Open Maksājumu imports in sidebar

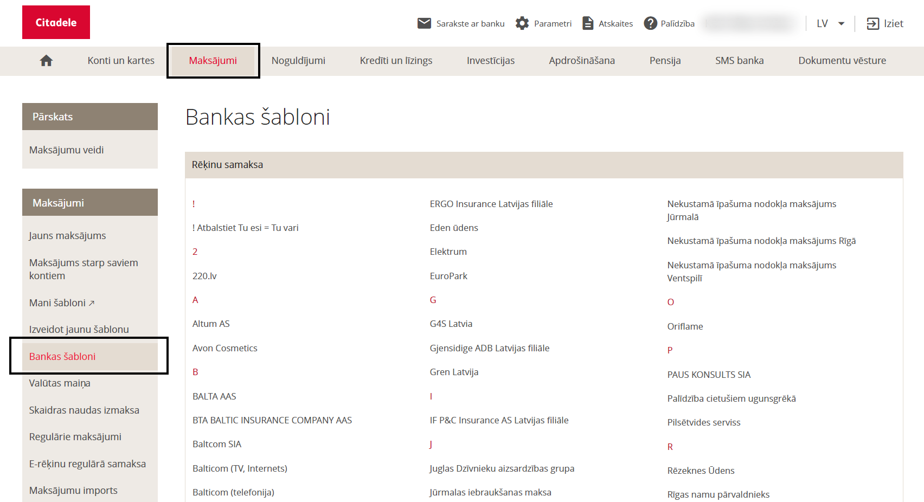click(73, 491)
